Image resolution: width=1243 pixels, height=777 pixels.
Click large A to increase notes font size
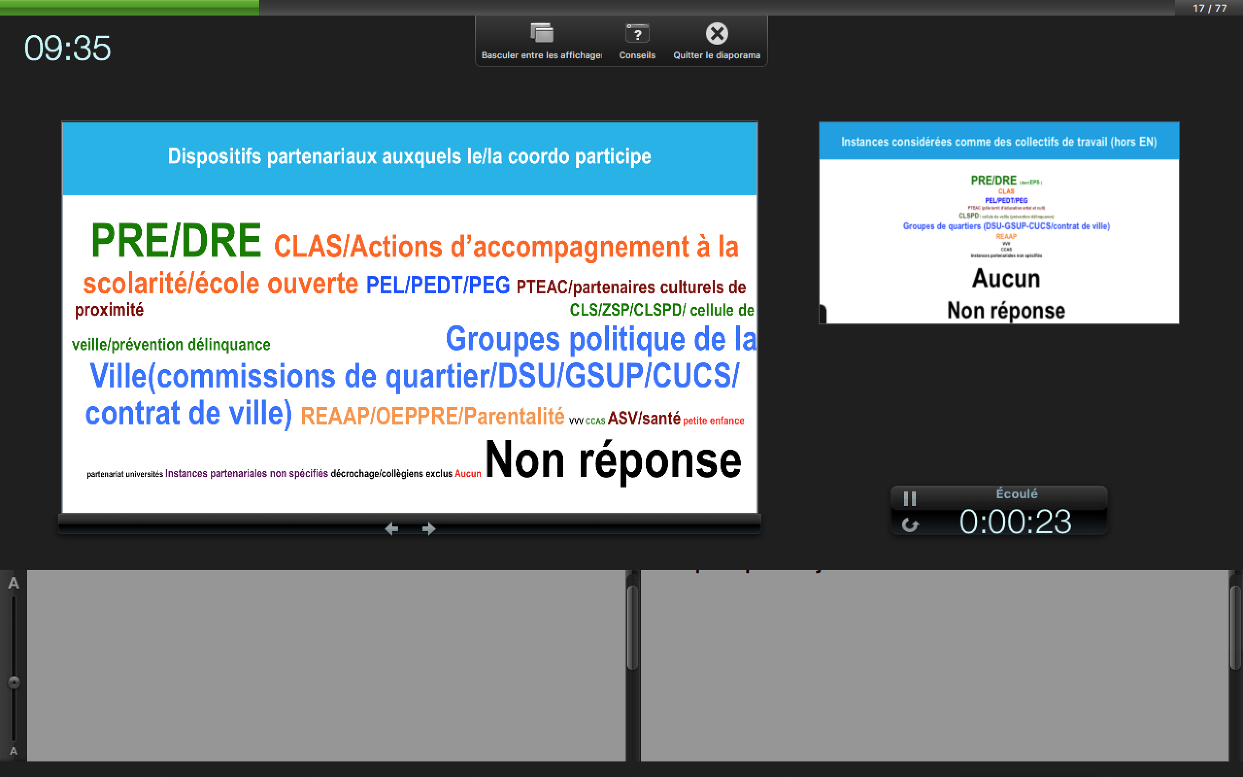point(14,583)
